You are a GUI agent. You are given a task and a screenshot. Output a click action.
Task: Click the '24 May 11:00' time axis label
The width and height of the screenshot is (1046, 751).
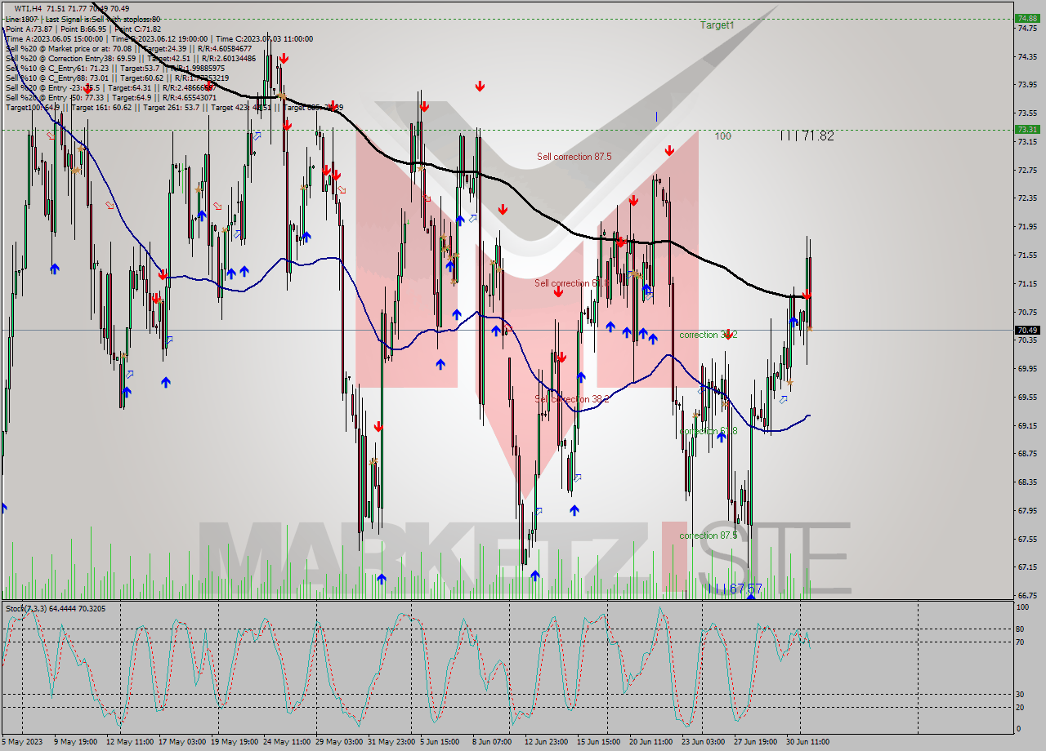pos(287,741)
